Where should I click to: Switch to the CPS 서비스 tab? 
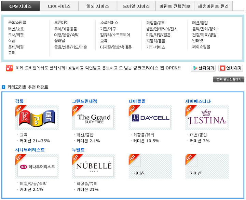tap(20, 6)
